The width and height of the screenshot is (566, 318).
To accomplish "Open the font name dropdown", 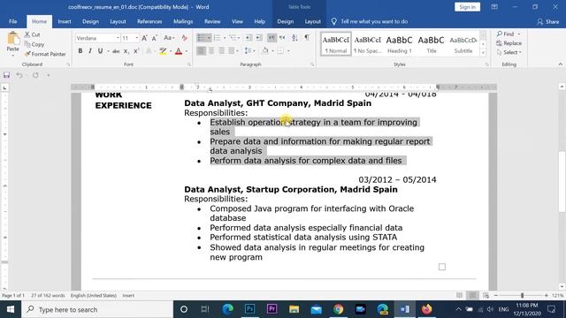I will coord(118,38).
